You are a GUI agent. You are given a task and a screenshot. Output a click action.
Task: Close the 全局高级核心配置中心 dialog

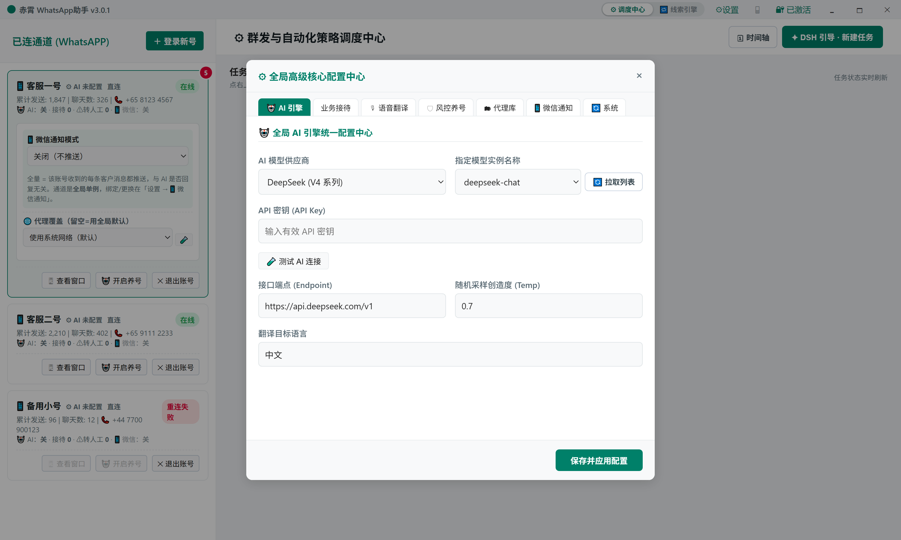click(639, 76)
